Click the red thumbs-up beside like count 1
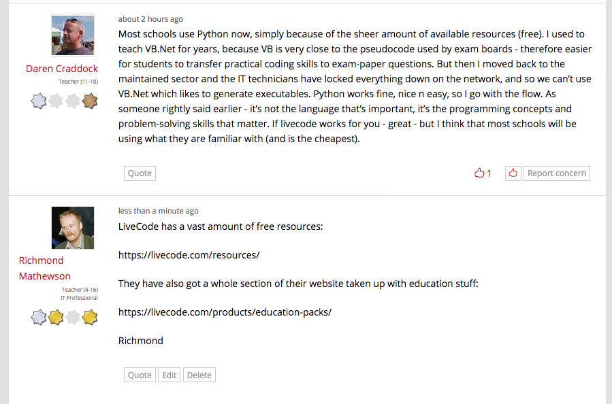 [479, 173]
